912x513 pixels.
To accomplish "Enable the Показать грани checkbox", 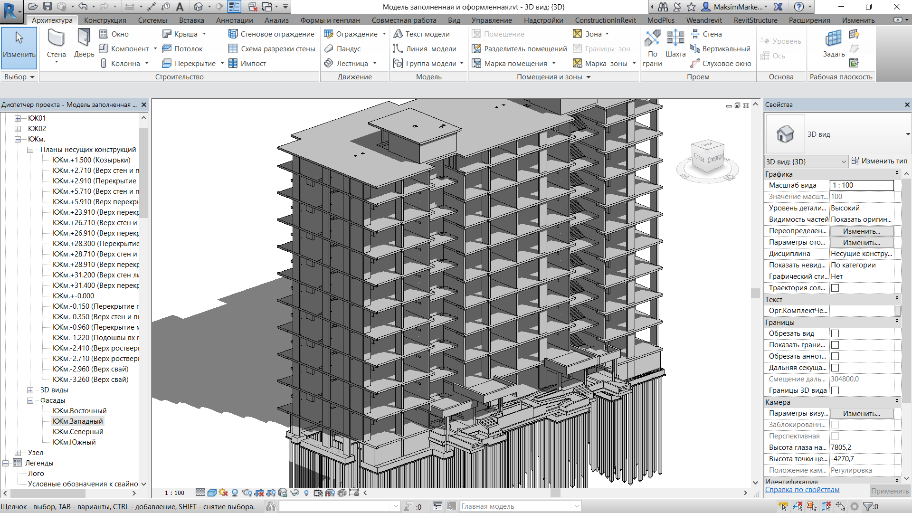I will tap(835, 345).
